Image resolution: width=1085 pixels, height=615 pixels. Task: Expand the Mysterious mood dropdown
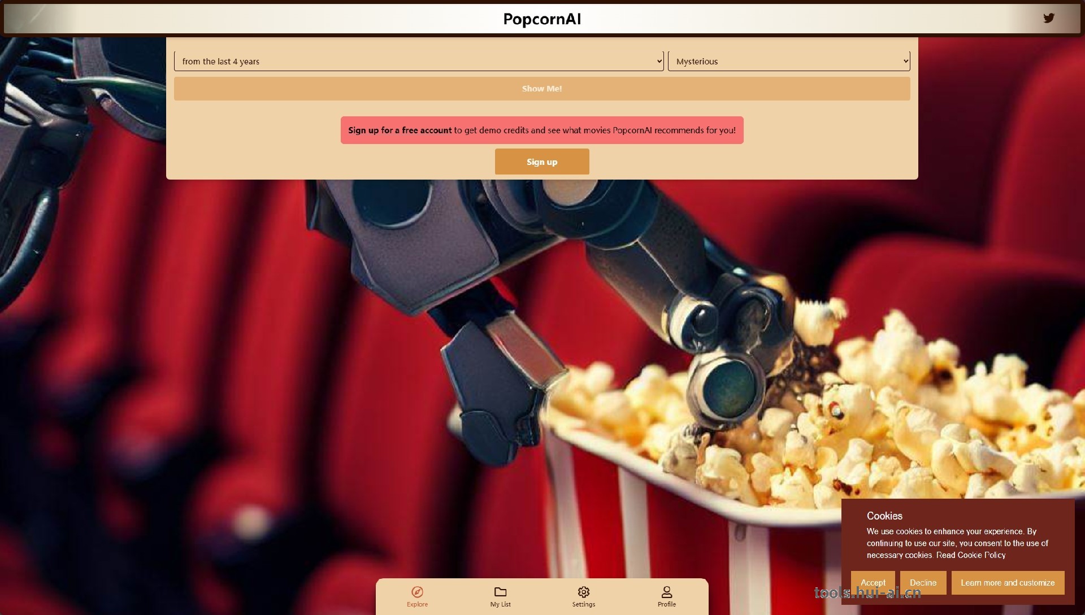pos(788,61)
